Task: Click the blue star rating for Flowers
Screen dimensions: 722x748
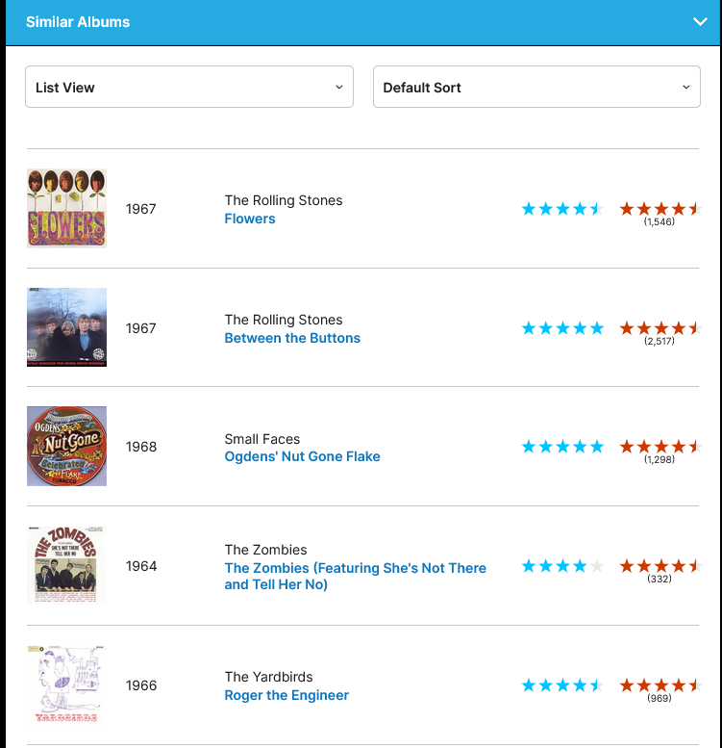Action: (562, 209)
